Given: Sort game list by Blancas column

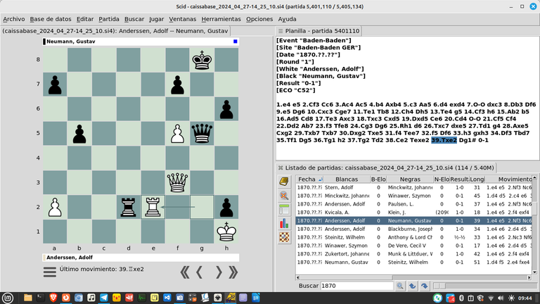Looking at the screenshot, I should [x=347, y=179].
